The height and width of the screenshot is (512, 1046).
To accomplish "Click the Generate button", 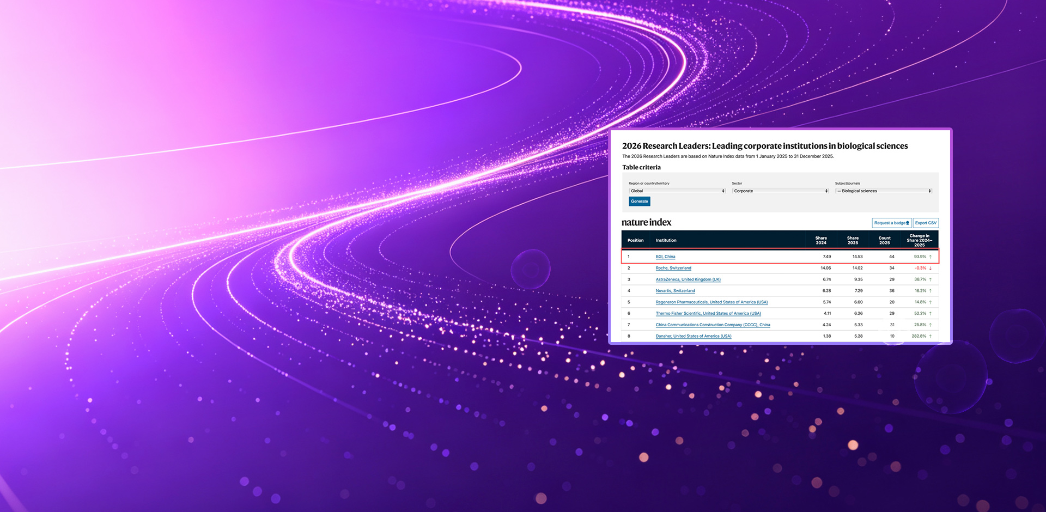I will click(640, 202).
